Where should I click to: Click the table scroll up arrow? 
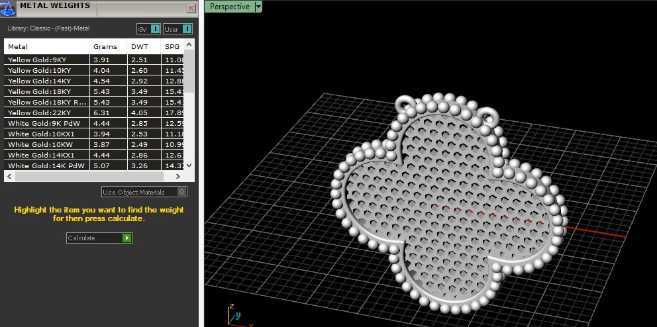[189, 44]
